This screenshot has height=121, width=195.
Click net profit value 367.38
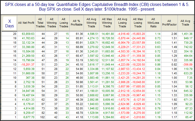30,78
